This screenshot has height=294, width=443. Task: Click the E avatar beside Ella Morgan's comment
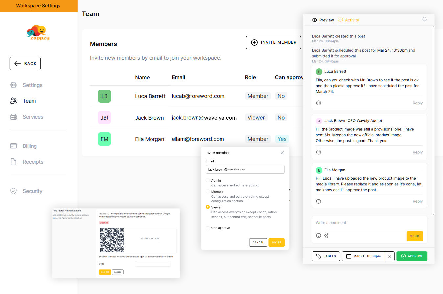(319, 170)
